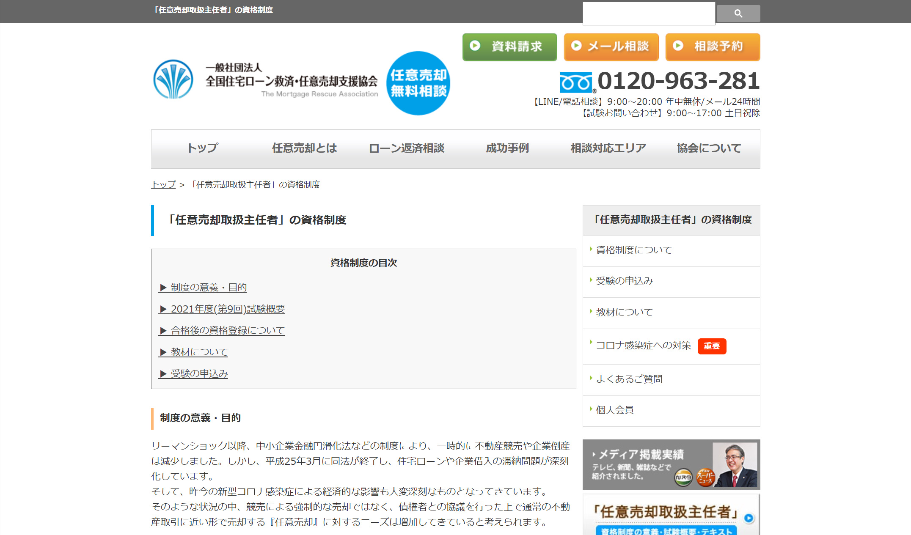Click the arrow icon on 相談予約 button

[678, 47]
